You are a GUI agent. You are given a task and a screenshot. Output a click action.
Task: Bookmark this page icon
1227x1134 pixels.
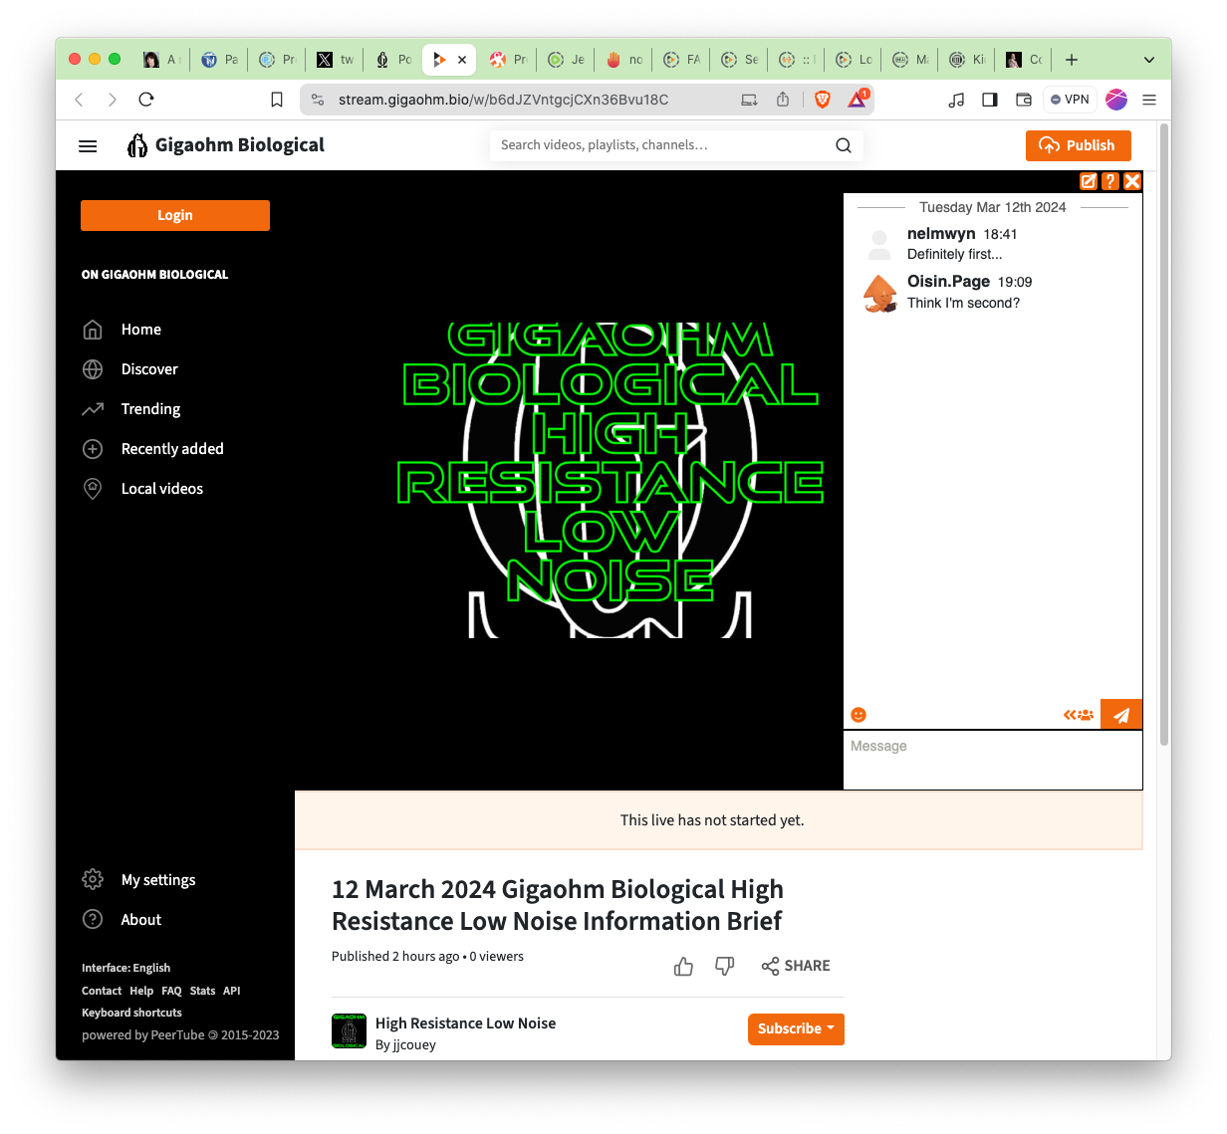[x=277, y=100]
